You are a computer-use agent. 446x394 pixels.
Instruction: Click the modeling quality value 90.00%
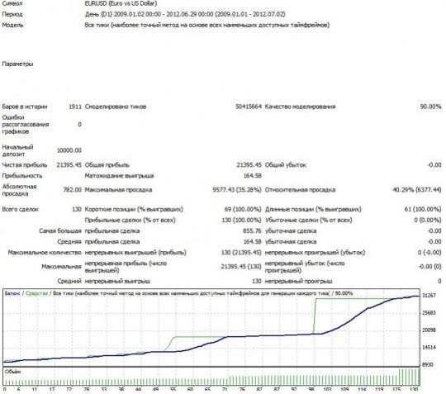coord(430,107)
